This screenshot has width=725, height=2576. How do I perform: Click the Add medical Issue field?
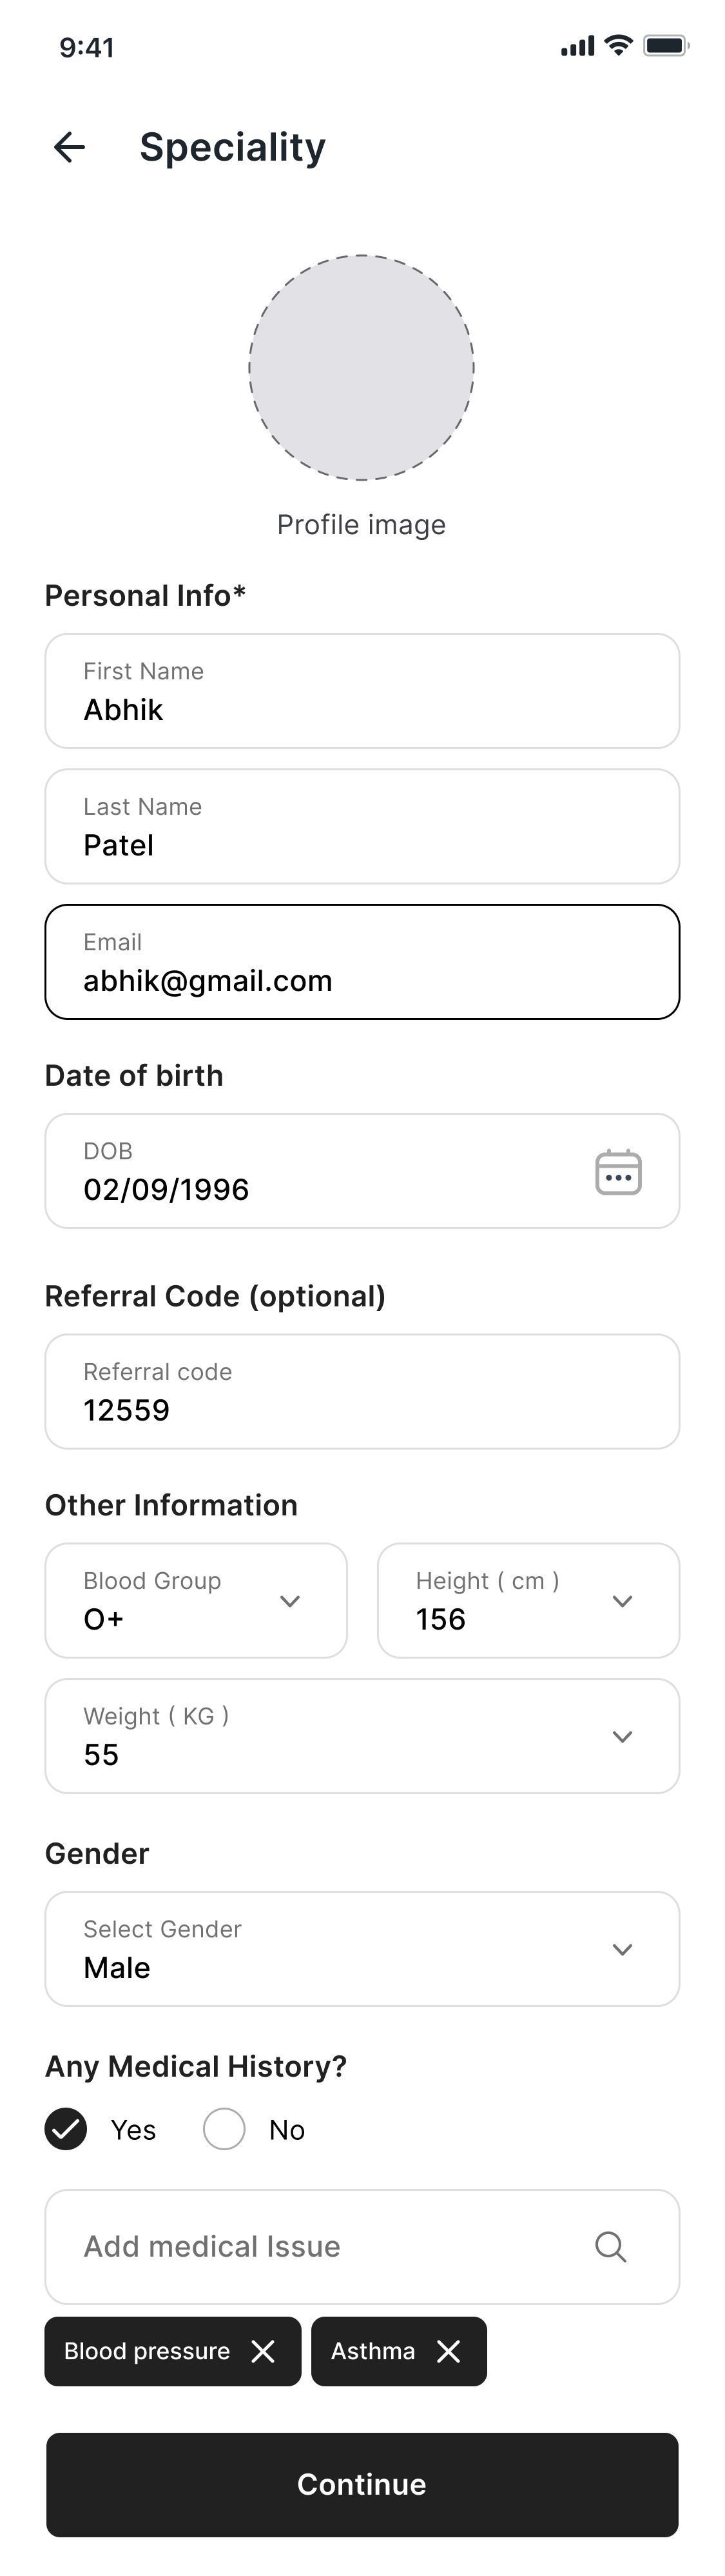(320, 2247)
